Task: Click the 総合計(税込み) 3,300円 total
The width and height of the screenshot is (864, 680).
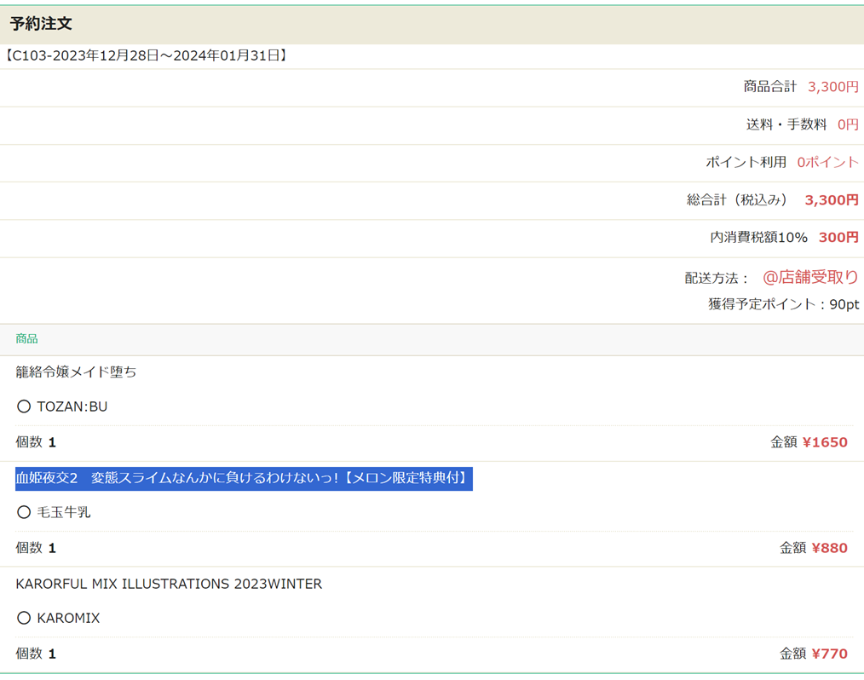Action: [x=831, y=200]
